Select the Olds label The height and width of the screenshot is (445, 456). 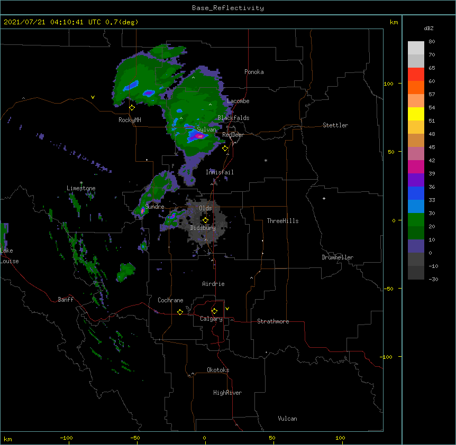tap(205, 208)
